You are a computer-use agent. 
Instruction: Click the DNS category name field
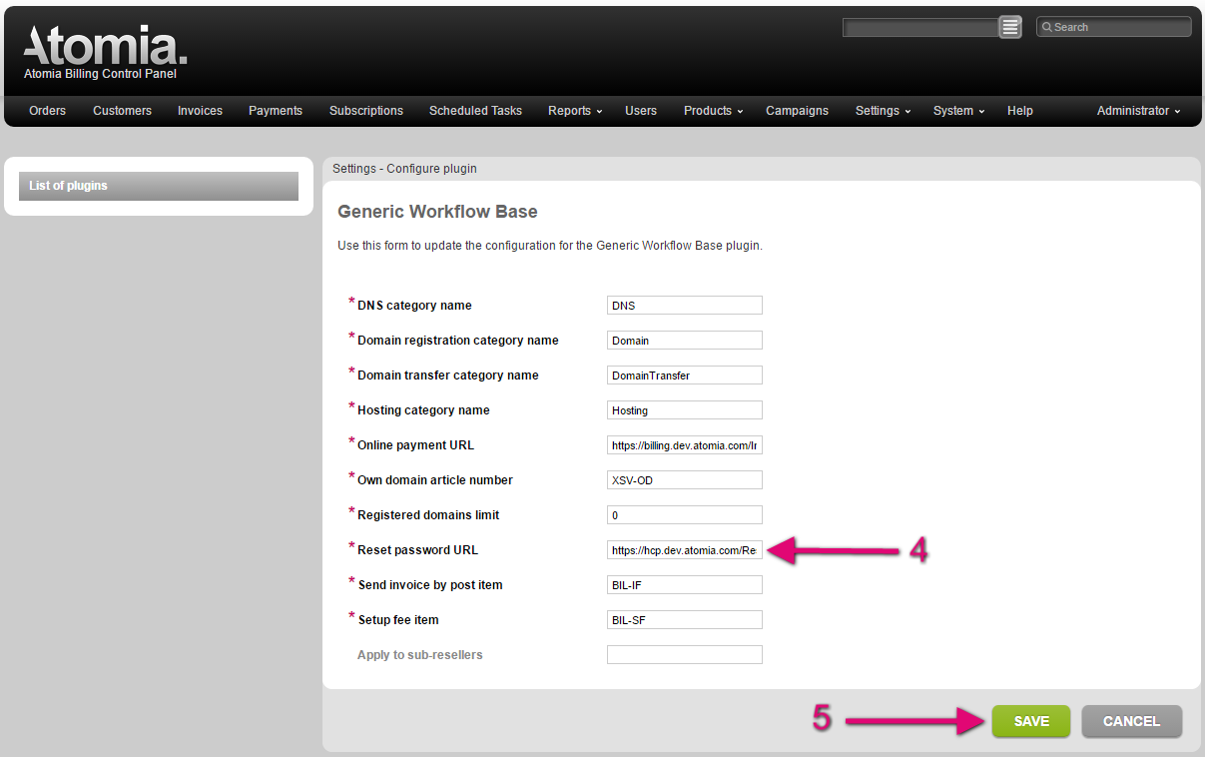685,306
